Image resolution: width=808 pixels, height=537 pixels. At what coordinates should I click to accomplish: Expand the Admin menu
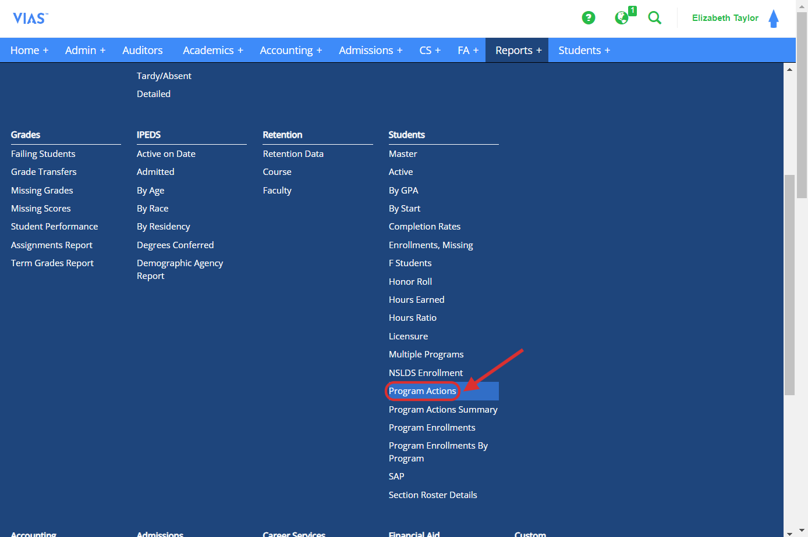(x=85, y=50)
